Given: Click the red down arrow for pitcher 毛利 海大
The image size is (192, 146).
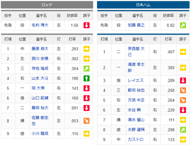Looking at the screenshot, I should [x=86, y=25].
